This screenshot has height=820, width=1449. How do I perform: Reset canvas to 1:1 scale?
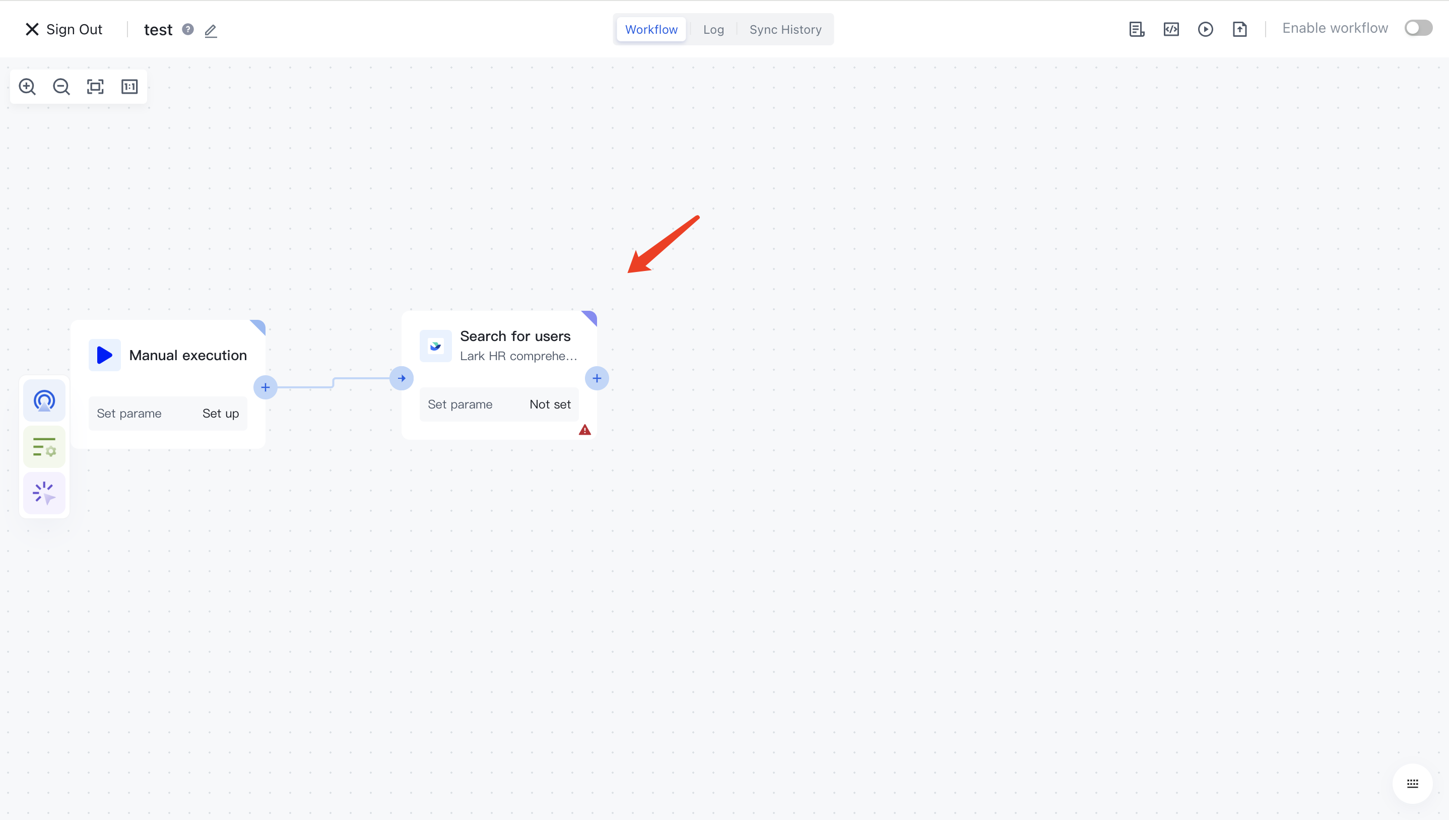129,87
